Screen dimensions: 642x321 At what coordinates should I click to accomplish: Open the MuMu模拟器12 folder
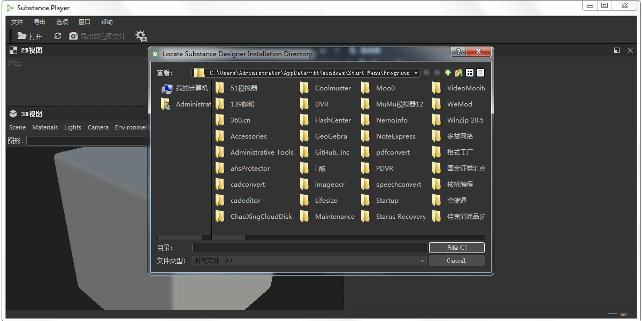tap(392, 104)
